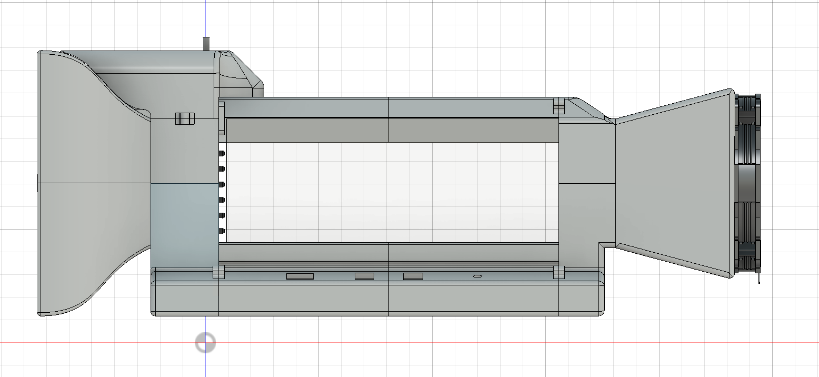The height and width of the screenshot is (377, 819).
Task: Select the cone-shaped nozzle on right
Action: (x=674, y=184)
